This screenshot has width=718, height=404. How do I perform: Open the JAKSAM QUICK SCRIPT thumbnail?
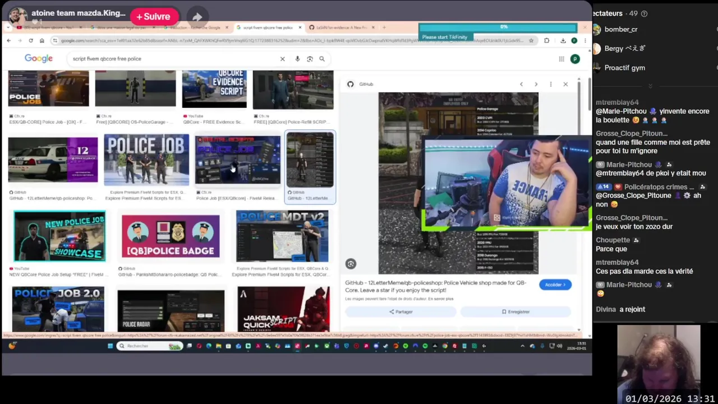click(x=283, y=309)
